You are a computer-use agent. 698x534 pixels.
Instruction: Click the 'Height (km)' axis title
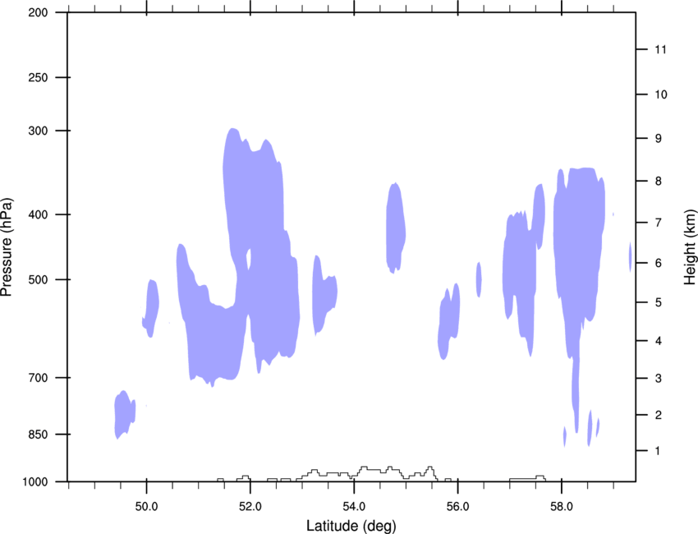pos(690,246)
